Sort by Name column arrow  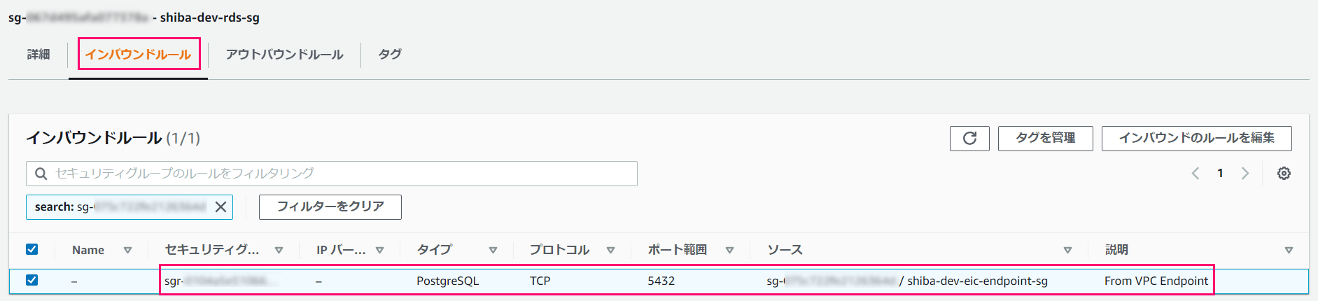click(127, 250)
